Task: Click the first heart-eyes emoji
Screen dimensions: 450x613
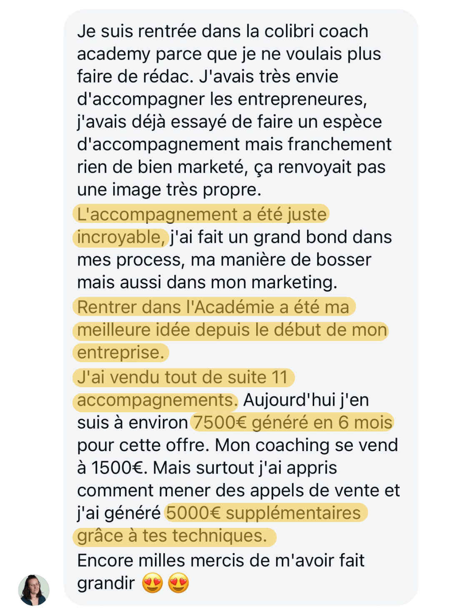Action: point(152,583)
